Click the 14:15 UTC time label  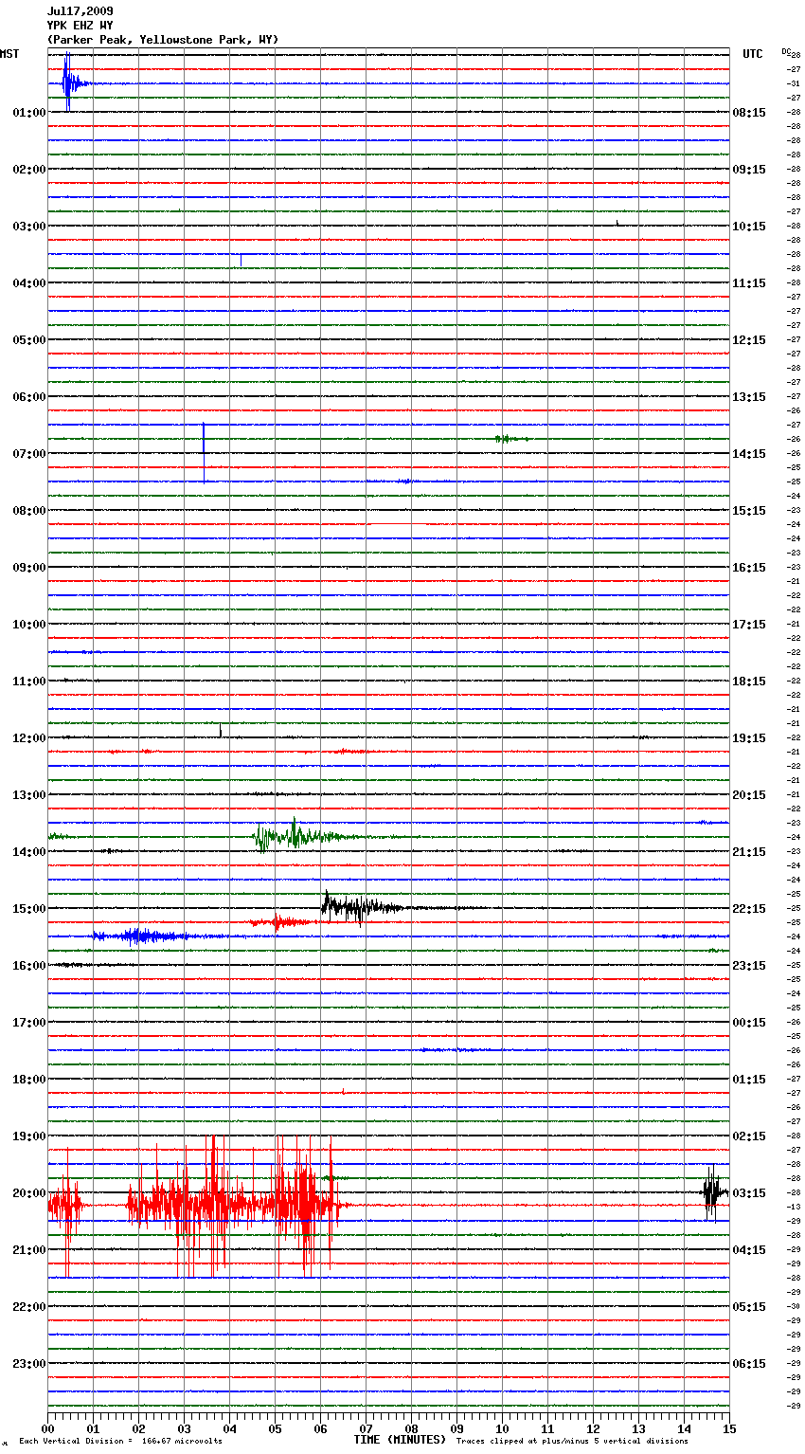pos(749,454)
